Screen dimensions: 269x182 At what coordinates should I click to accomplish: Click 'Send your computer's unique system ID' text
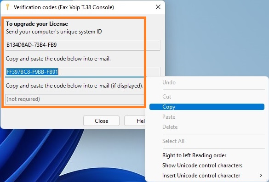[x=54, y=32]
